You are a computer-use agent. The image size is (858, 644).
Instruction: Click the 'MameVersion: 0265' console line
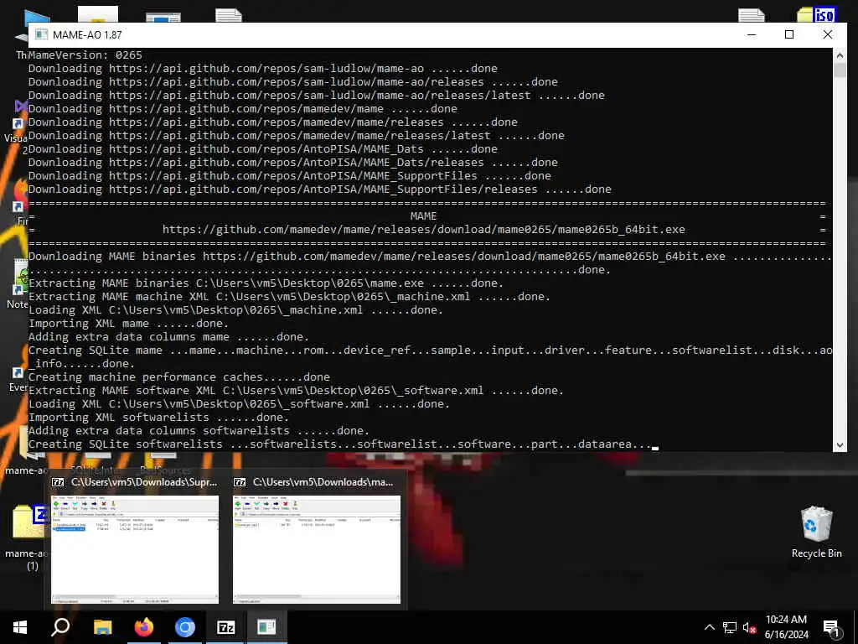(x=85, y=55)
